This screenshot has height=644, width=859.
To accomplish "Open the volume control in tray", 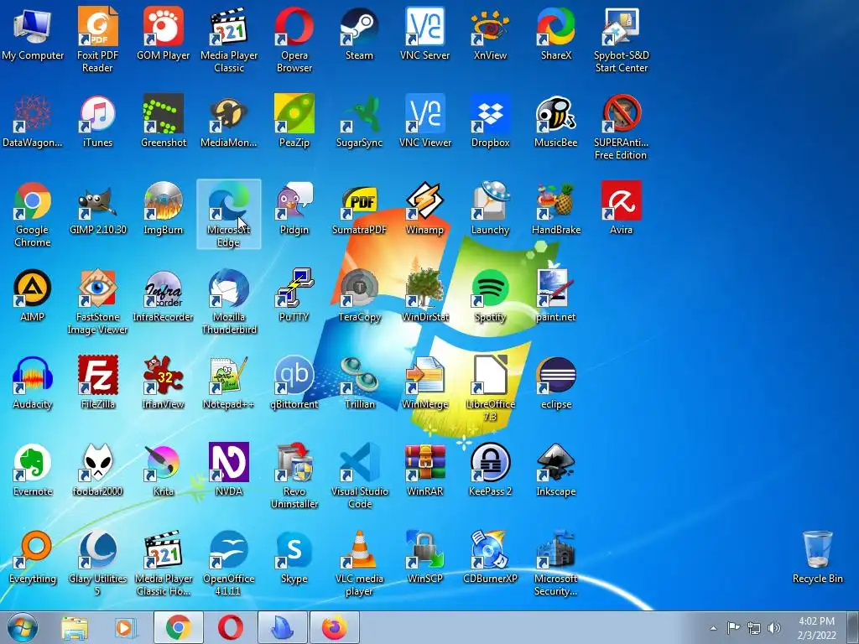I will [774, 628].
